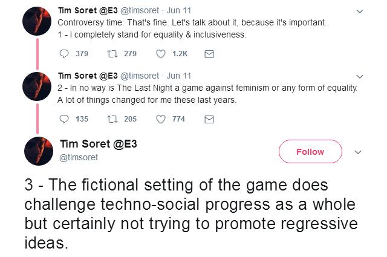Open @timsoret handle on the main tweet

coord(78,157)
